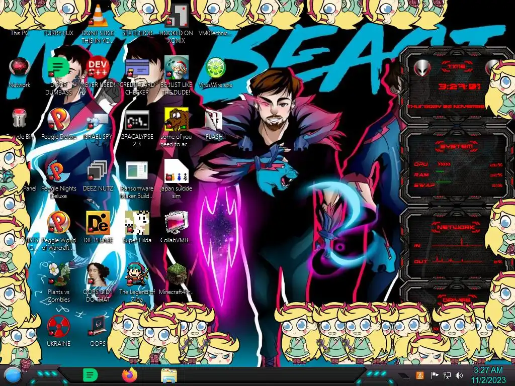Open the Minecraft4Fr... block shortcut

[177, 274]
